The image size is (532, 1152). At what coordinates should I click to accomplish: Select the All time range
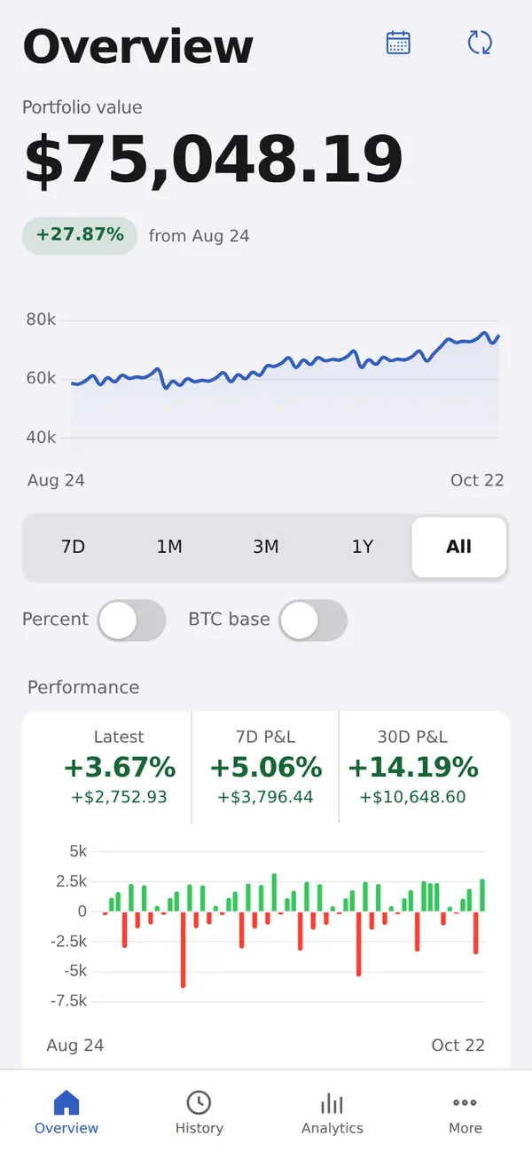(459, 548)
